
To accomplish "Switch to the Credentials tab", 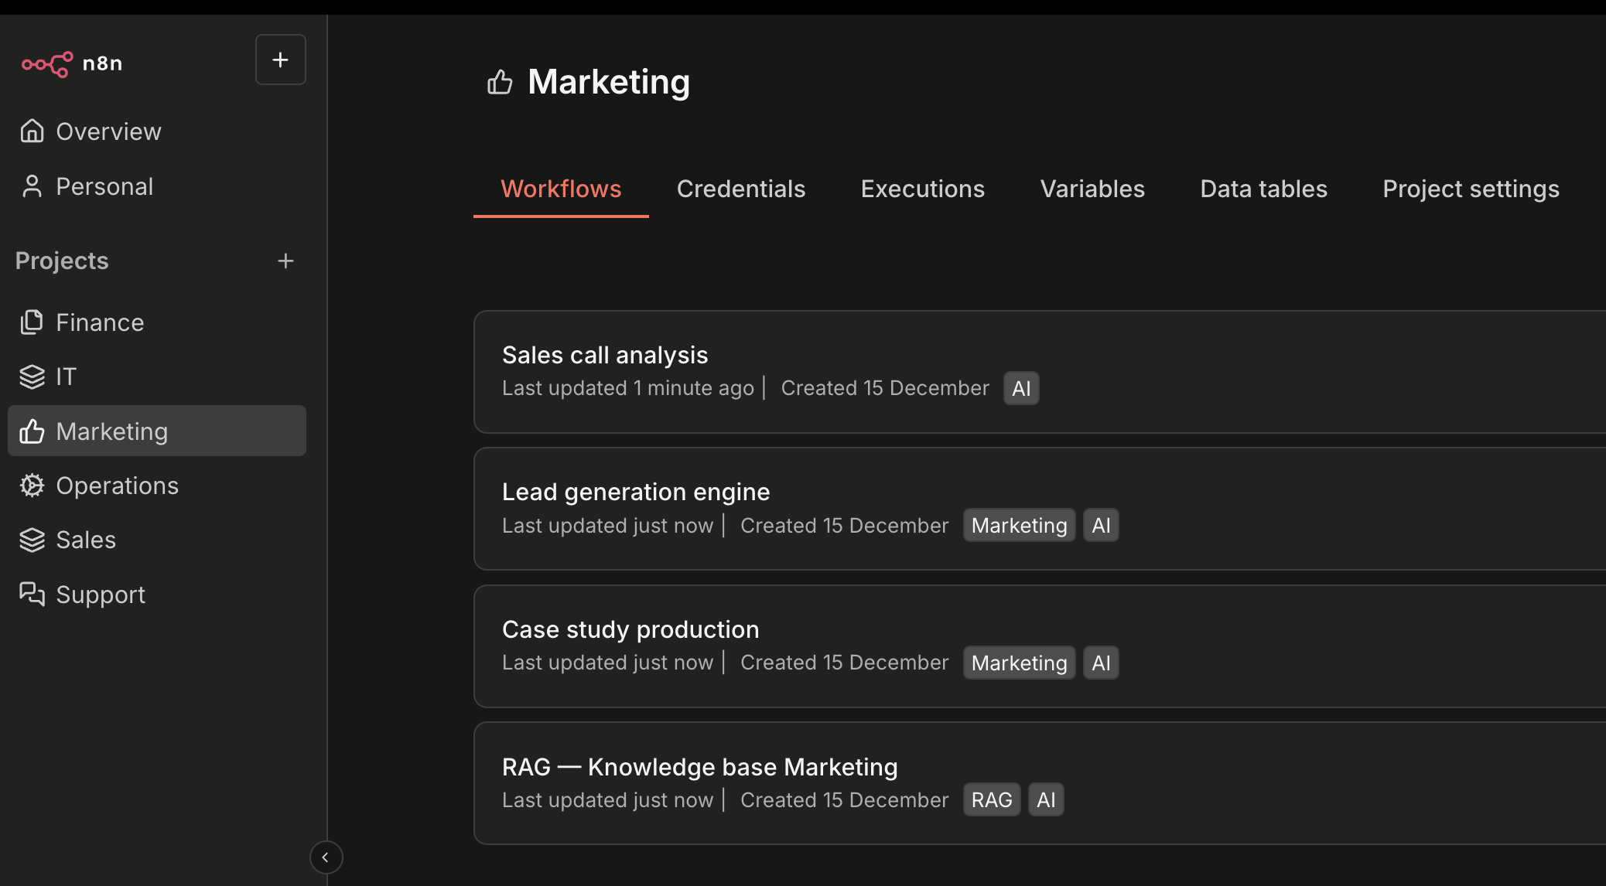I will coord(740,189).
